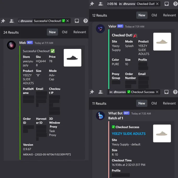Open Yeezy slide thumbnail in Valor message

point(162,42)
